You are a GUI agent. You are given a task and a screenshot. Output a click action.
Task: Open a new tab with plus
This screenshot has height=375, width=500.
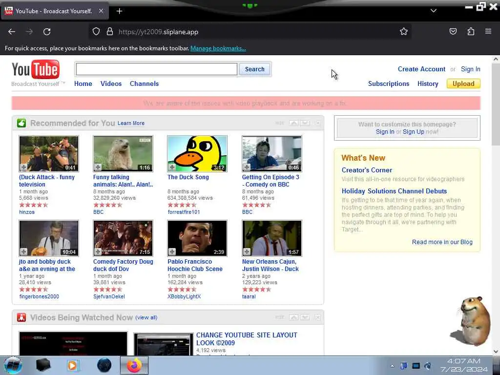(119, 11)
